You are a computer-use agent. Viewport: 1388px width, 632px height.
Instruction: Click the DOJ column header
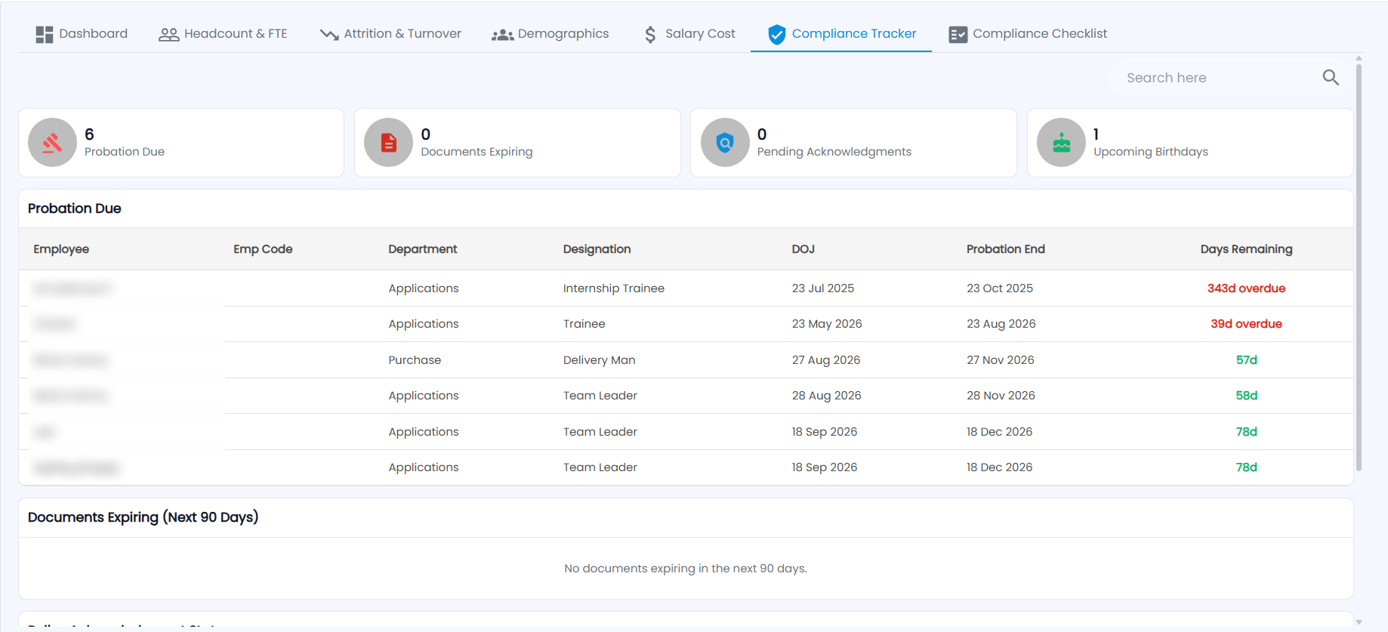coord(803,249)
